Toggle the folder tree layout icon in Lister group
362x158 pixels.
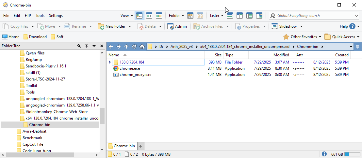click(x=249, y=16)
